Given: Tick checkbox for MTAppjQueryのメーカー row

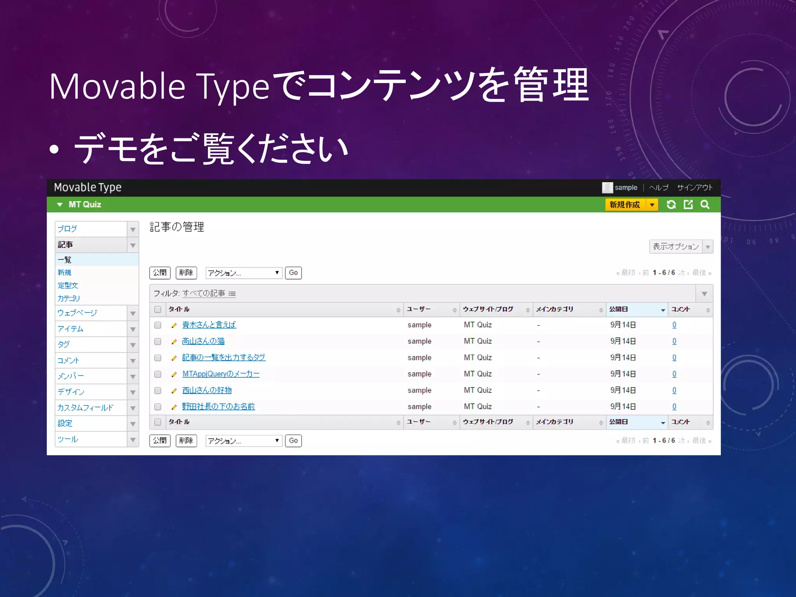Looking at the screenshot, I should pos(157,374).
